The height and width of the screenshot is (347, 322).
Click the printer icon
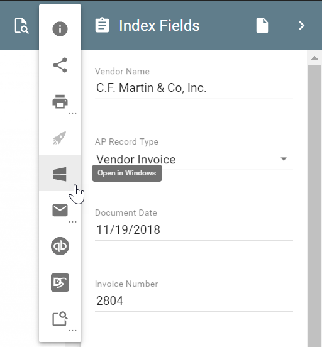pos(60,102)
